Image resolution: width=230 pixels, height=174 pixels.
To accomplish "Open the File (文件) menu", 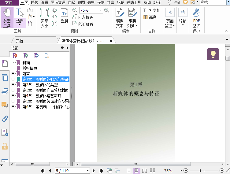I will coord(9,2).
